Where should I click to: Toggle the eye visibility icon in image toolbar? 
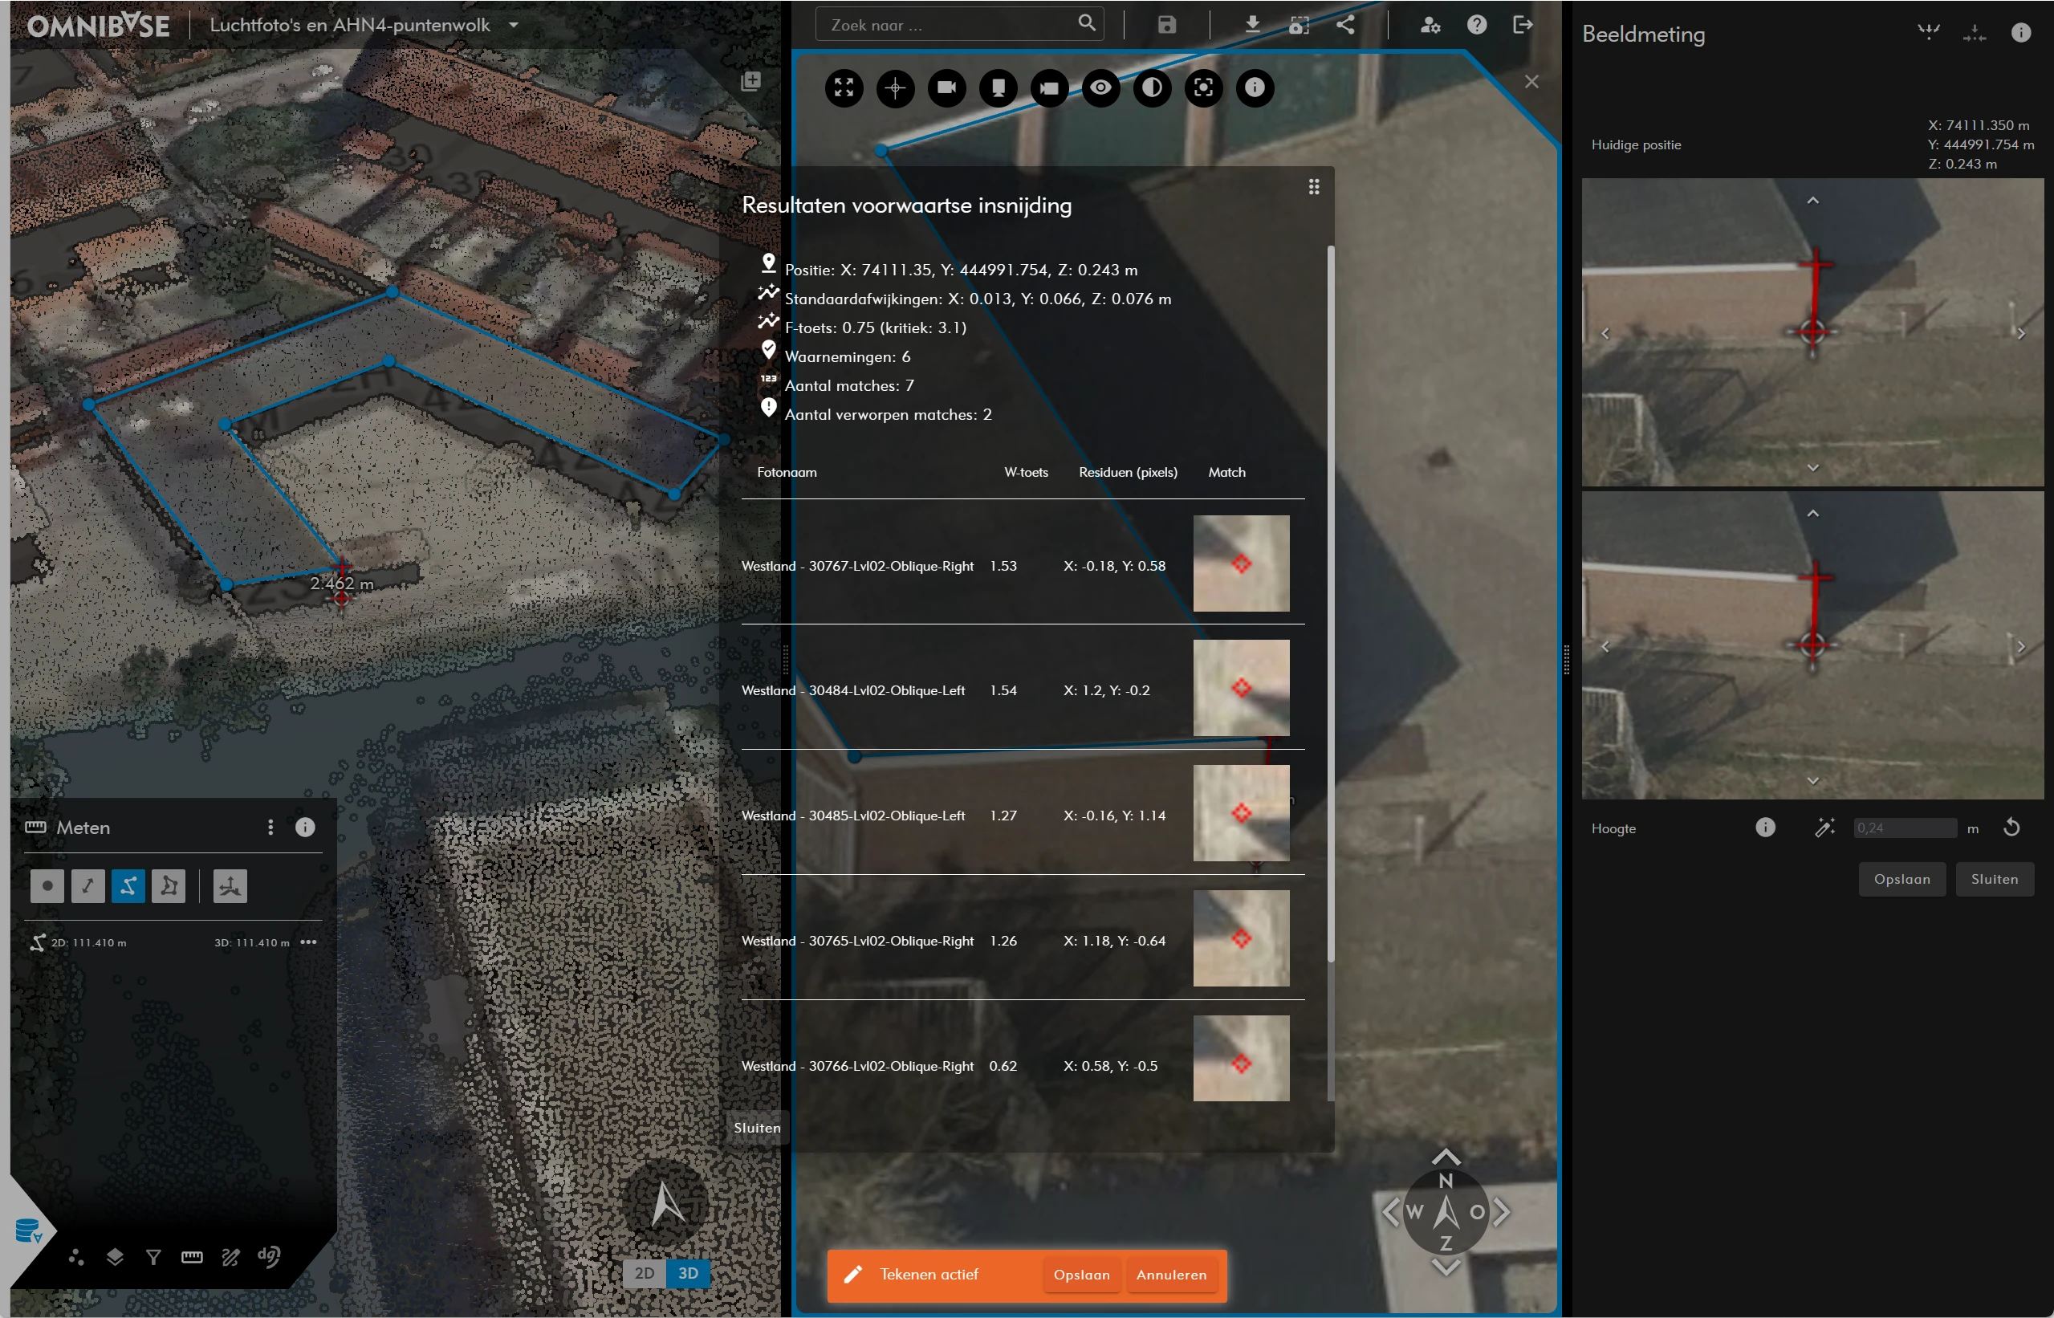[x=1100, y=87]
